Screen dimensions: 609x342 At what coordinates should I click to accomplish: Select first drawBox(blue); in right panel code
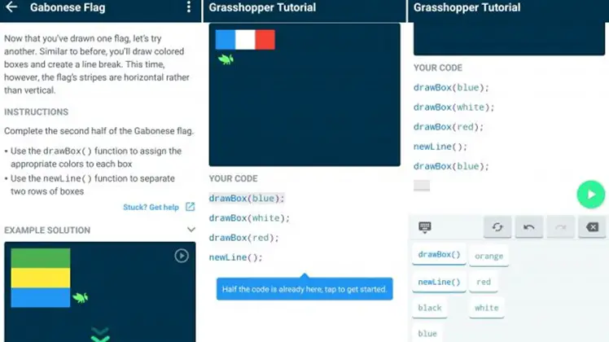click(451, 87)
